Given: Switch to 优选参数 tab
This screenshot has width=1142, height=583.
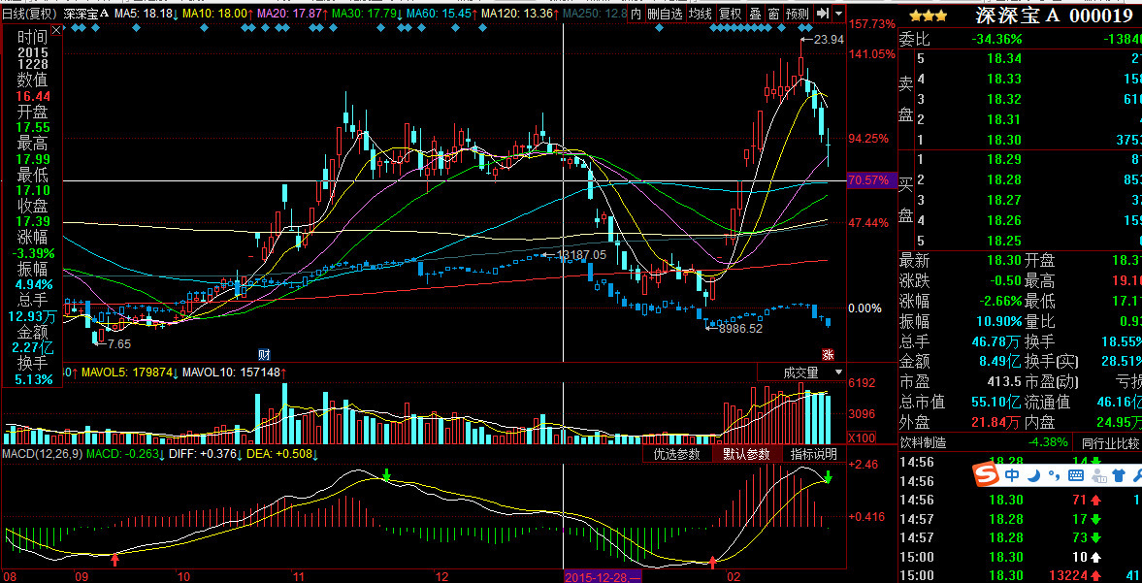Looking at the screenshot, I should (676, 454).
